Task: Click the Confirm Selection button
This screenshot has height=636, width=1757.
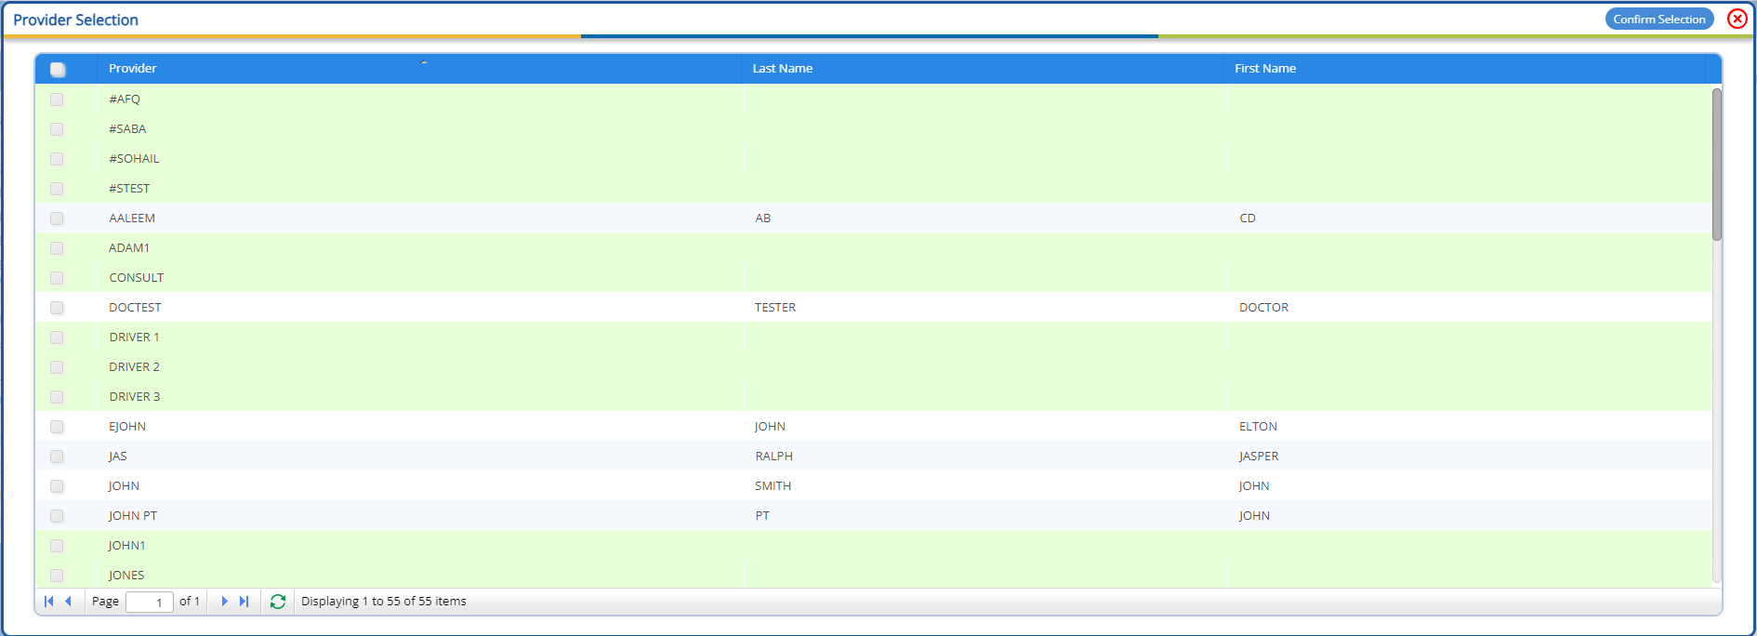Action: tap(1659, 19)
